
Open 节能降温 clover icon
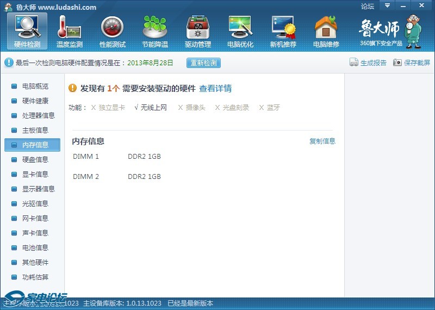[155, 30]
